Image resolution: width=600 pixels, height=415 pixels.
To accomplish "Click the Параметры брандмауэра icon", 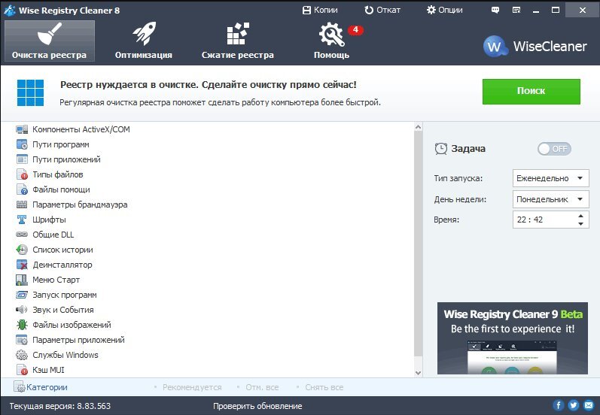I will (22, 204).
